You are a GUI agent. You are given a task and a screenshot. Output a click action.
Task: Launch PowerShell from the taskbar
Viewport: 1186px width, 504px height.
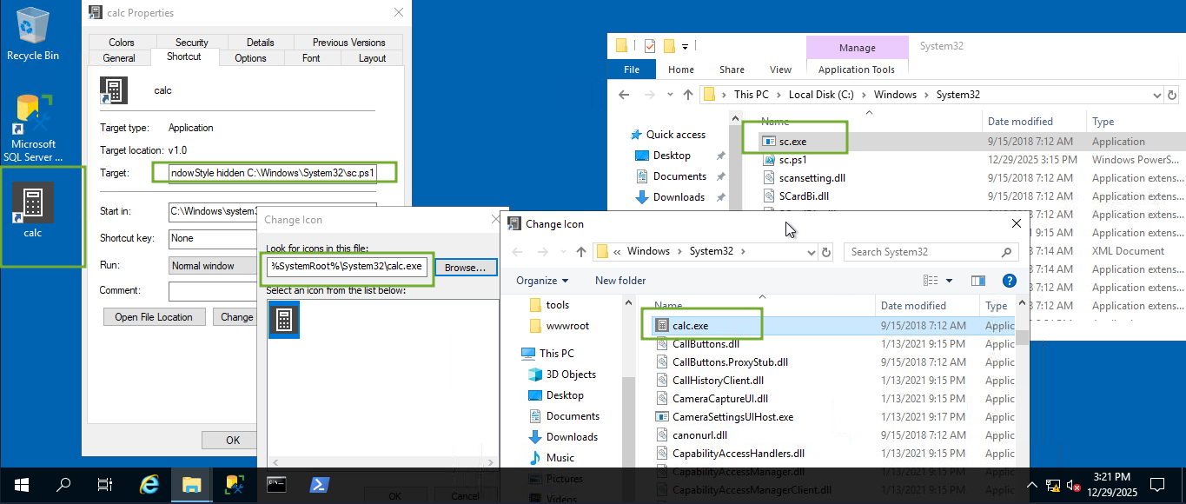[320, 485]
